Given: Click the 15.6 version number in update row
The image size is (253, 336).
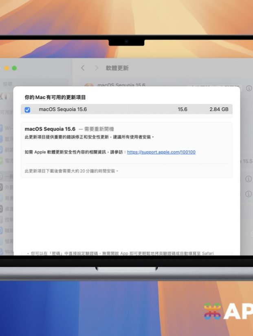Looking at the screenshot, I should tap(183, 110).
